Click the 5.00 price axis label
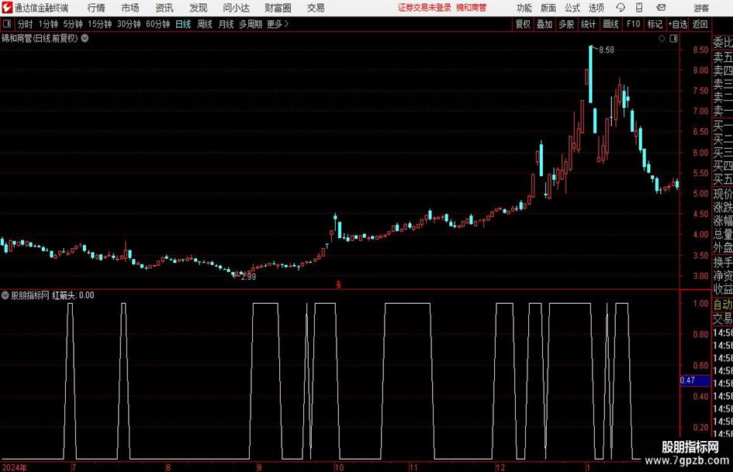 coord(700,194)
